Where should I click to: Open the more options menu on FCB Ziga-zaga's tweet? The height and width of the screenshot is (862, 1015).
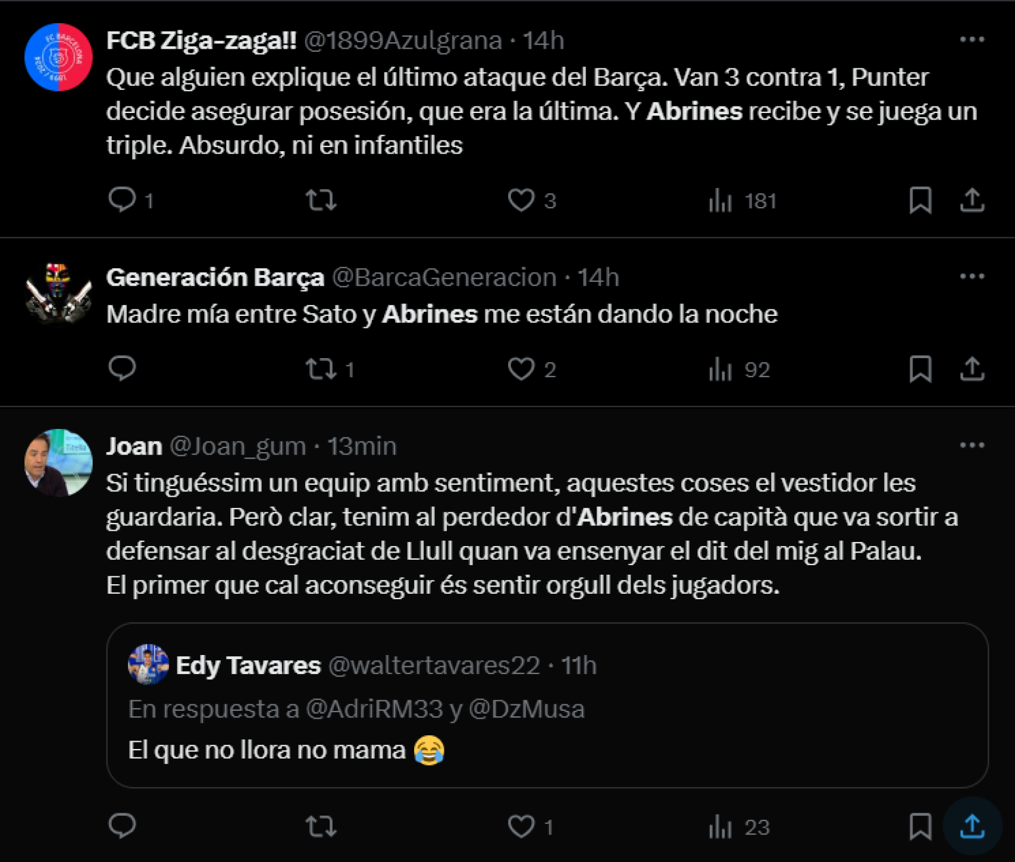pyautogui.click(x=972, y=39)
